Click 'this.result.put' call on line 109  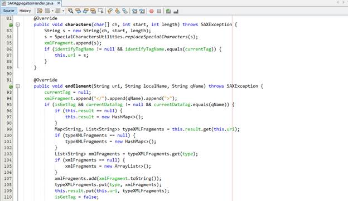[x=74, y=191]
